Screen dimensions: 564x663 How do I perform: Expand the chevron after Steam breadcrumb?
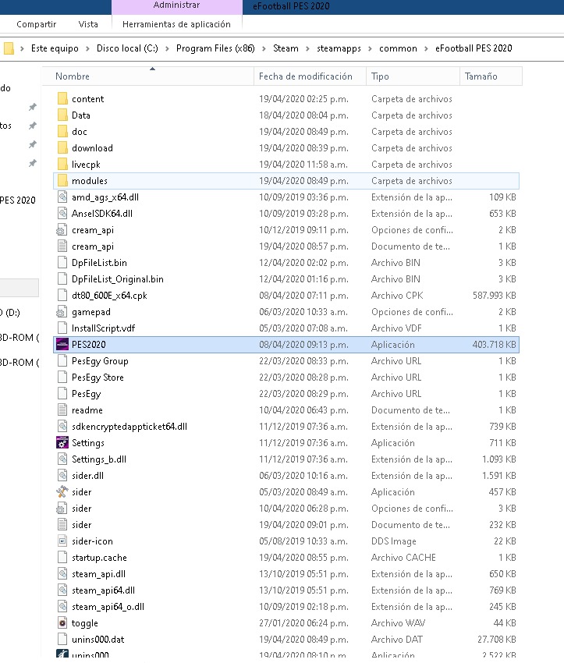point(307,48)
